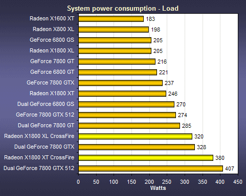Click the value '270'
Screen dimensions: 246x196
[181, 104]
